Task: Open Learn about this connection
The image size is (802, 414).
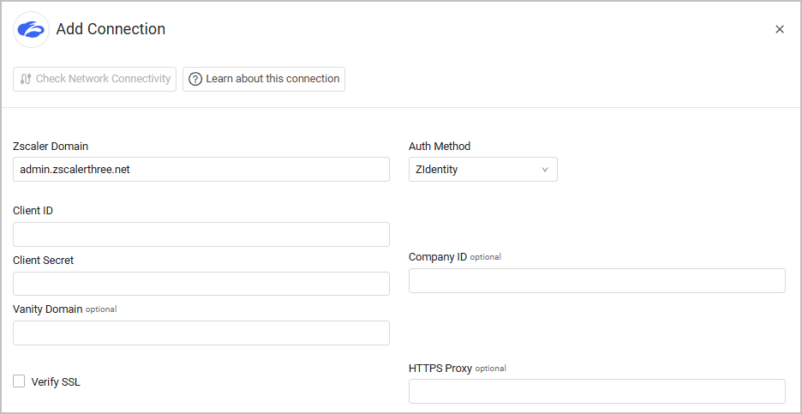Action: [x=264, y=79]
